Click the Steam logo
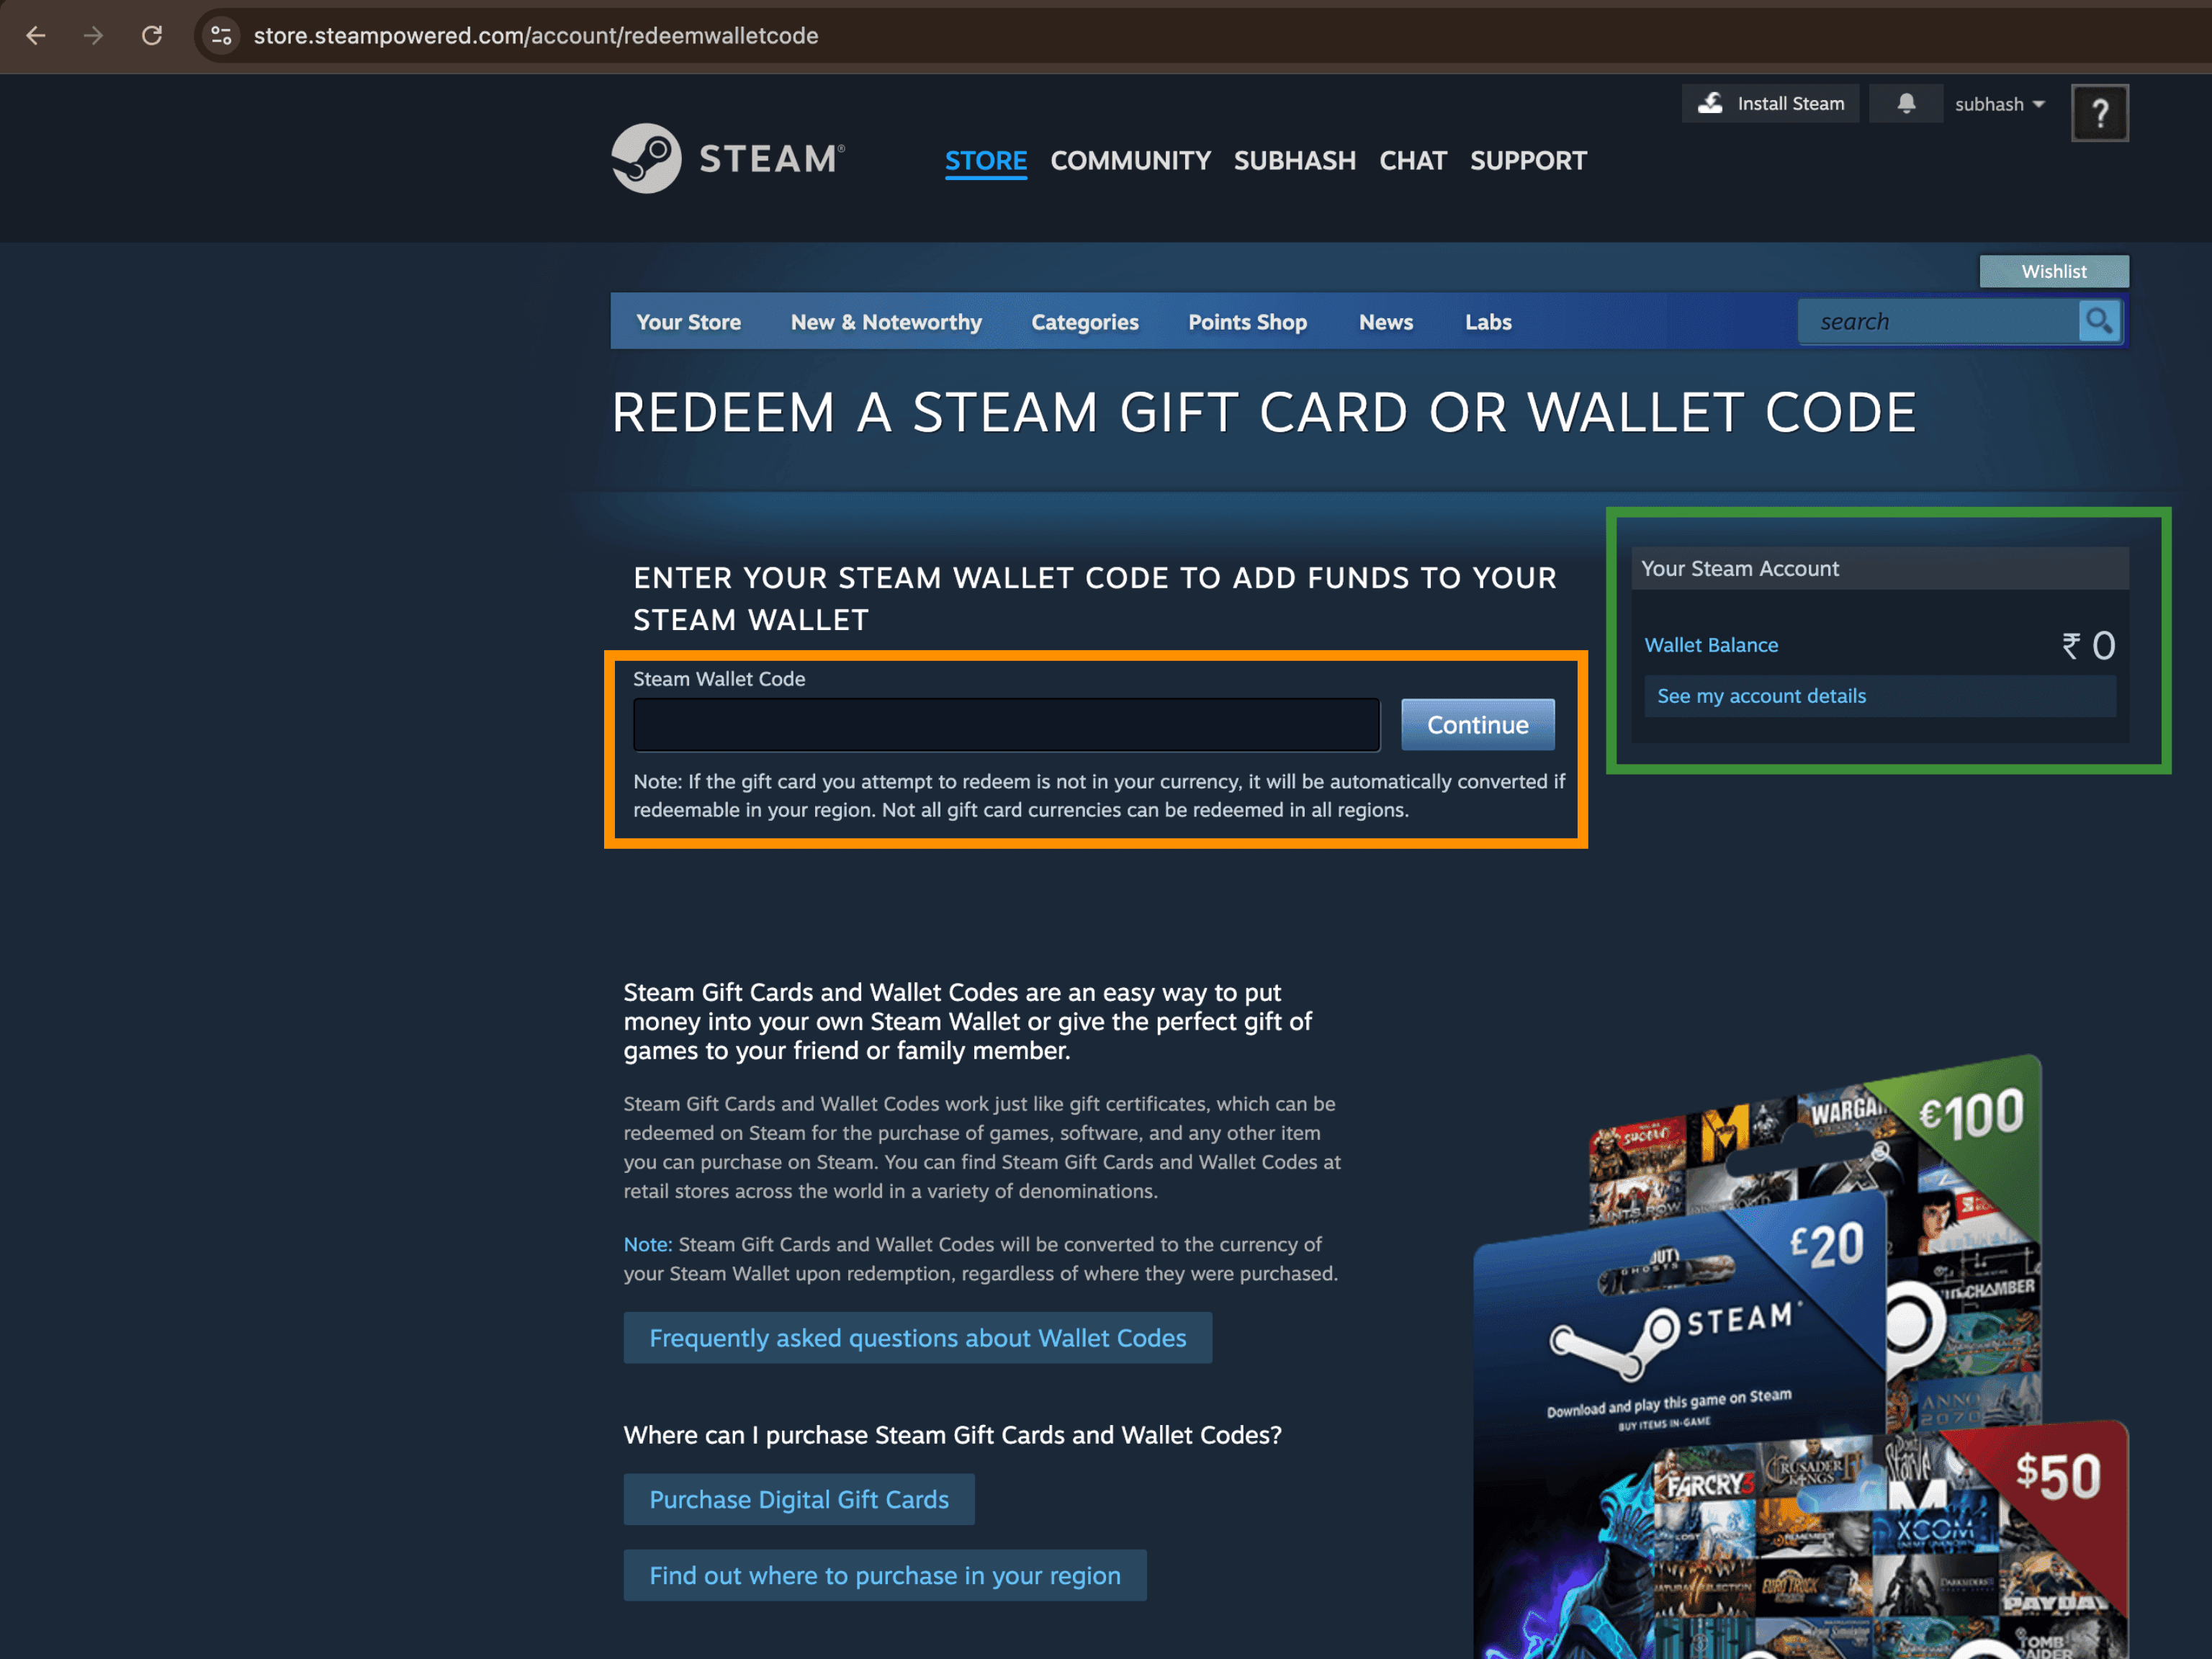This screenshot has width=2212, height=1659. click(x=728, y=158)
